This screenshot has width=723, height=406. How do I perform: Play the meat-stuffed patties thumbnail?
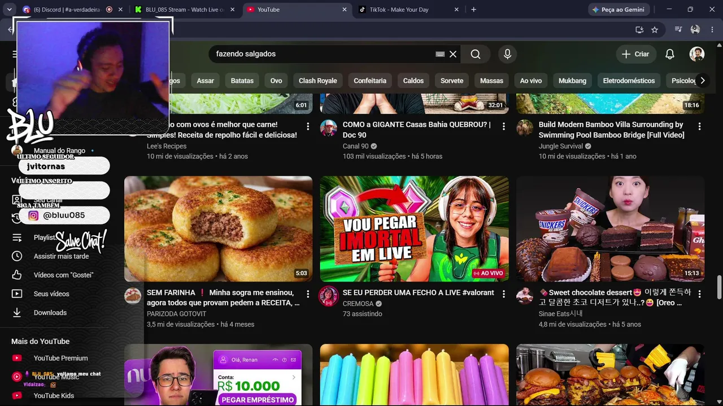(219, 229)
